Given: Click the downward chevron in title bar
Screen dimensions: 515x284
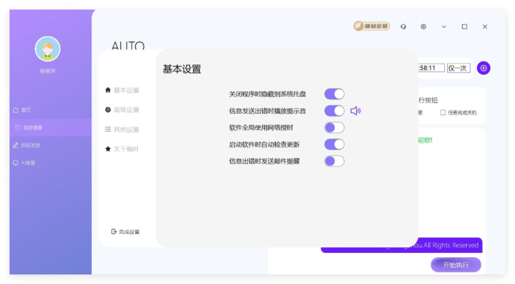Looking at the screenshot, I should click(x=444, y=27).
